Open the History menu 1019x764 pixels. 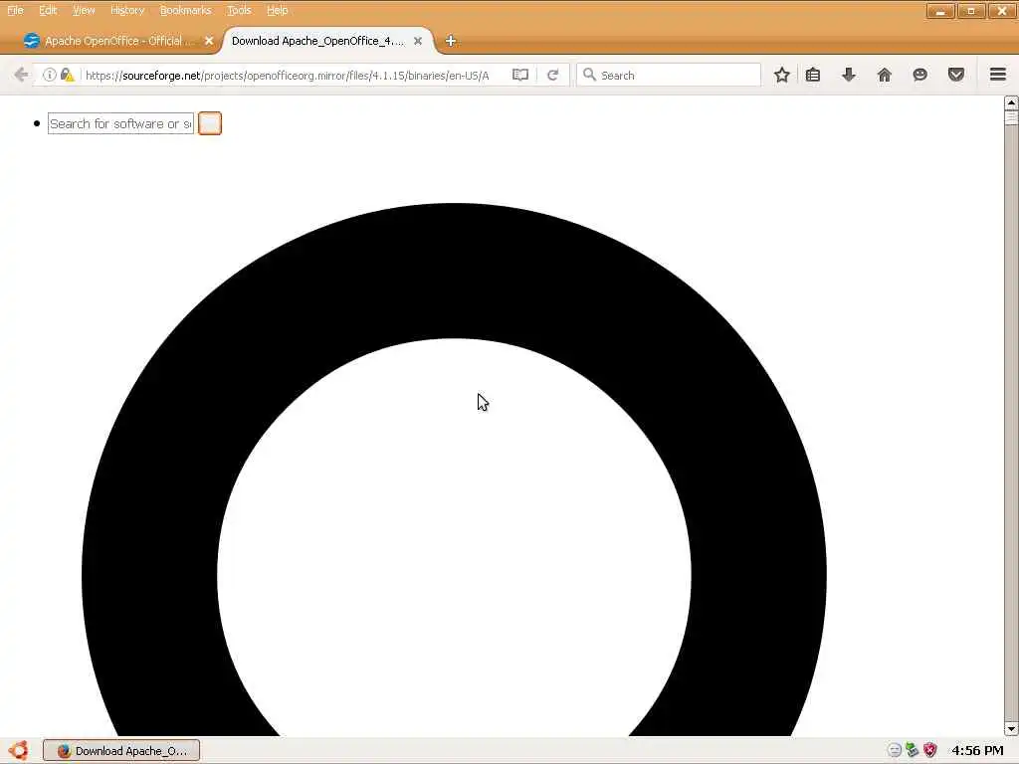[x=127, y=10]
